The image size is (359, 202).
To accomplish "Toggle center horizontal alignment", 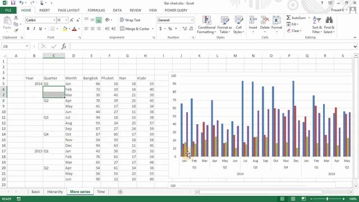I will click(92, 29).
